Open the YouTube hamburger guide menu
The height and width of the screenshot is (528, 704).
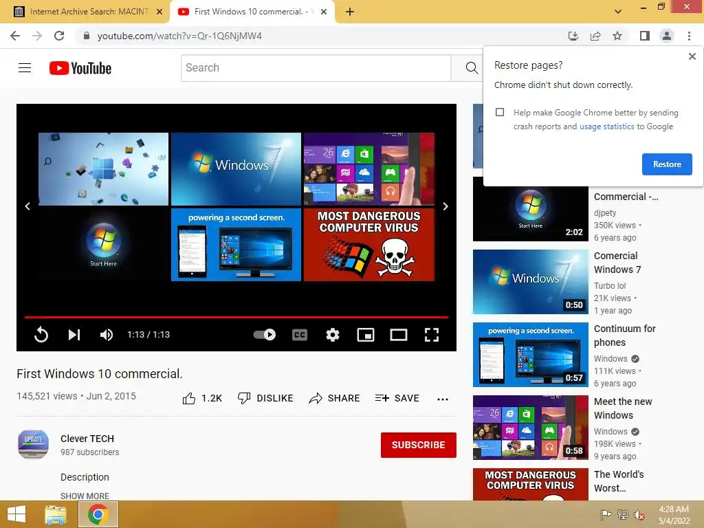point(25,68)
